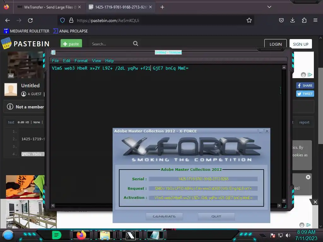The image size is (323, 242).
Task: Open the Firefox downloads panel
Action: [292, 20]
